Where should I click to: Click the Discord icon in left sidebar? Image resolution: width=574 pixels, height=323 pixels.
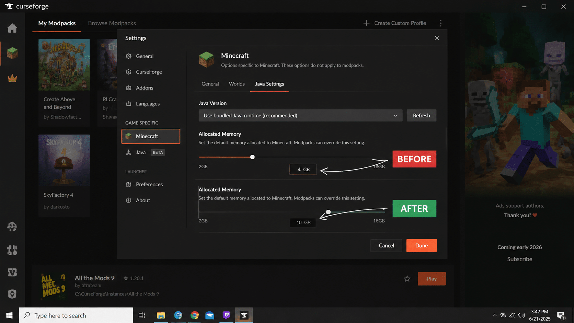[x=12, y=272]
